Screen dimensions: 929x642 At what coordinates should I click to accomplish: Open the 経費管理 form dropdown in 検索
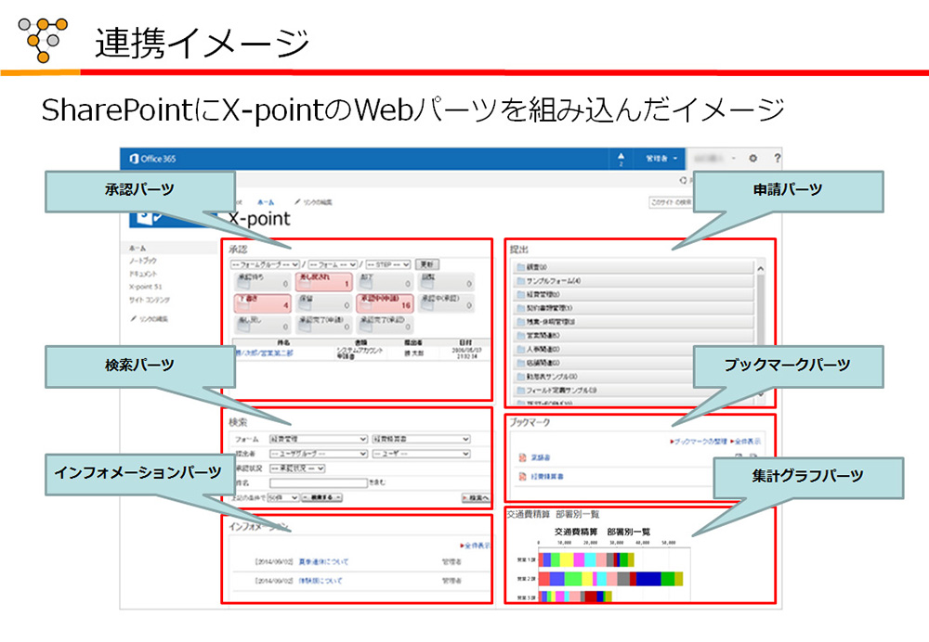point(318,439)
